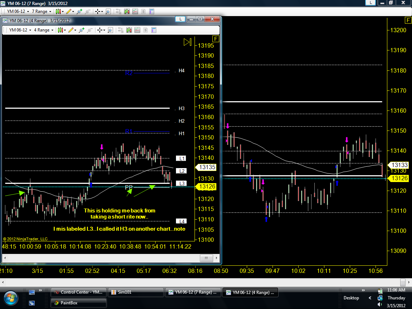The width and height of the screenshot is (412, 309).
Task: Expand YM 06-12 instrument dropdown in 7 Range toolbar
Action: (x=28, y=11)
